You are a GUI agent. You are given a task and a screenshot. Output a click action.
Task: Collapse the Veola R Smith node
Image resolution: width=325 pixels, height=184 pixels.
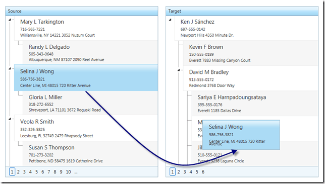coord(10,119)
